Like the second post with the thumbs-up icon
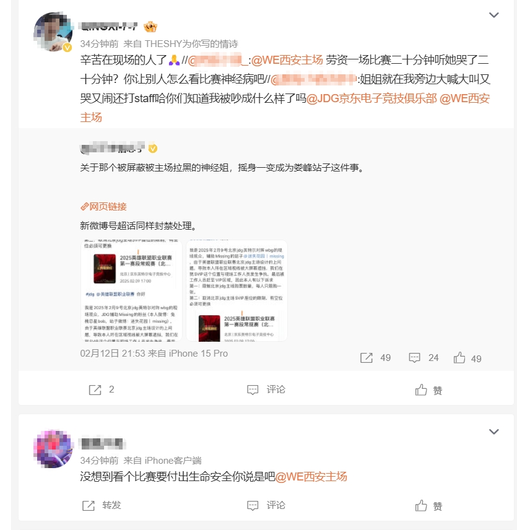 click(x=421, y=506)
